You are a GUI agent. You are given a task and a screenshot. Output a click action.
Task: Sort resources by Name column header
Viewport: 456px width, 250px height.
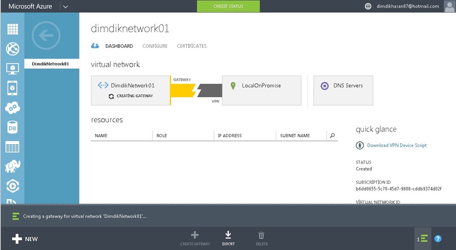tap(121, 136)
